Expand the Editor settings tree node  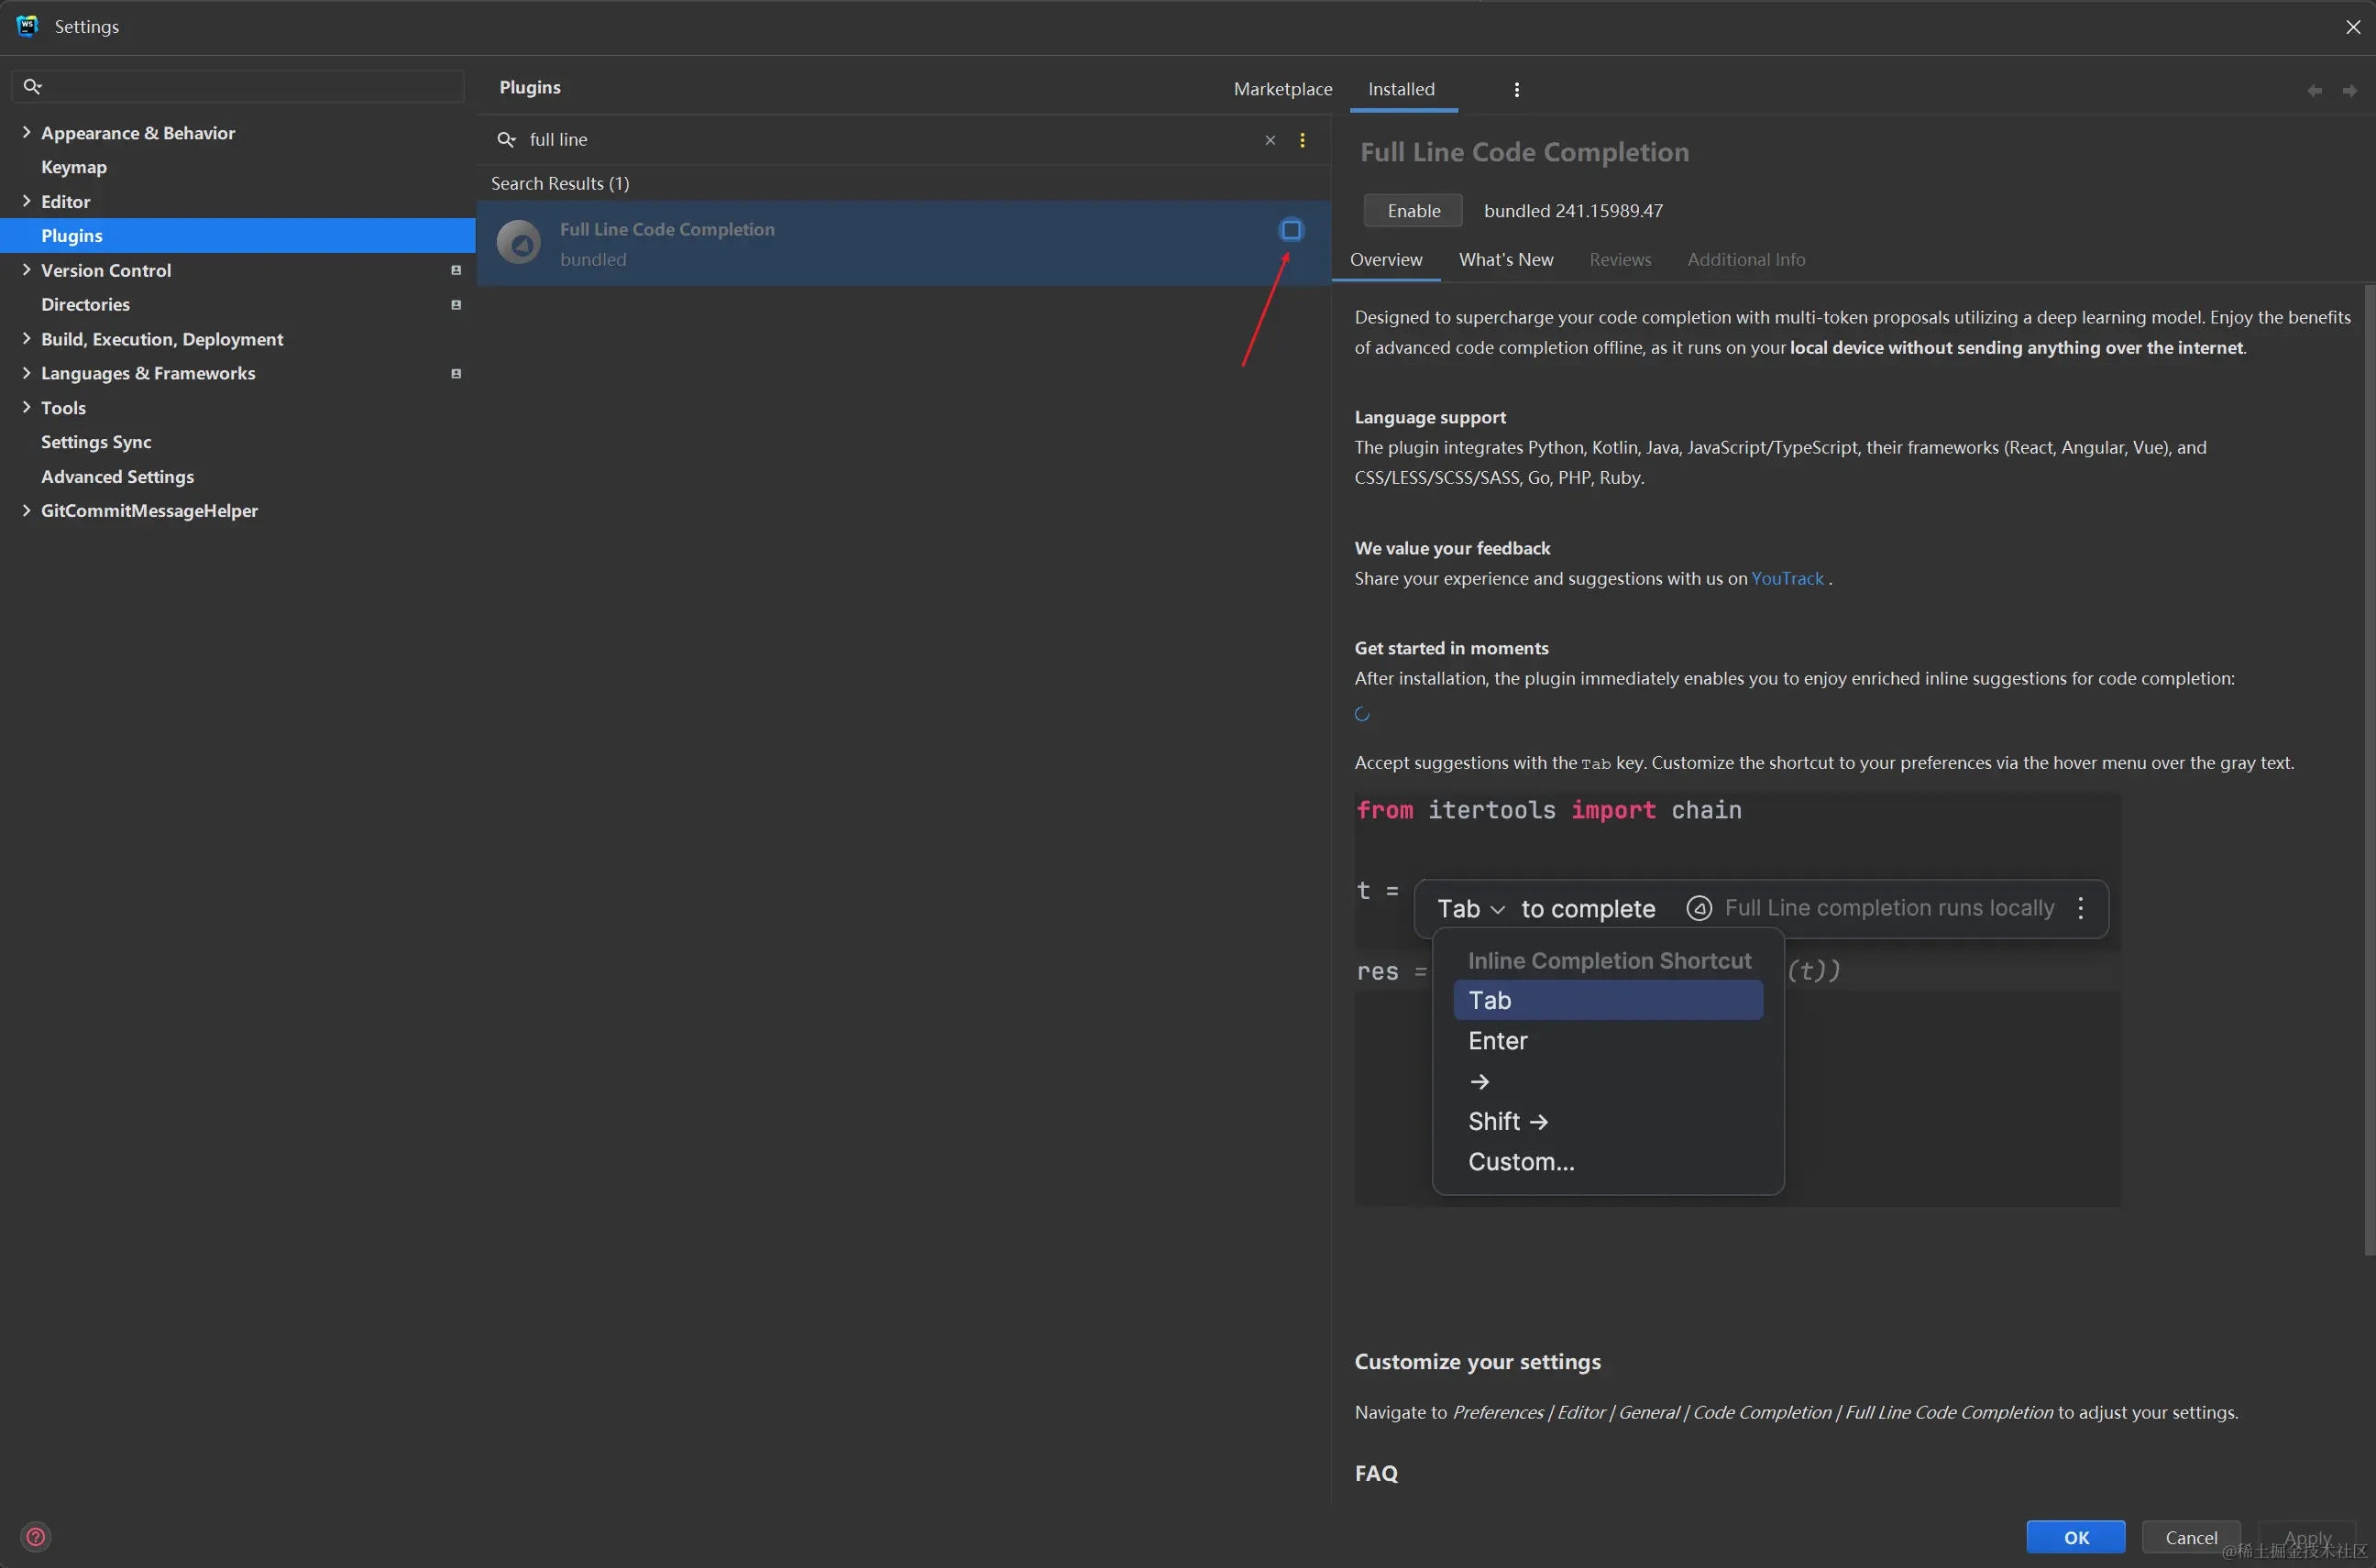click(x=26, y=201)
